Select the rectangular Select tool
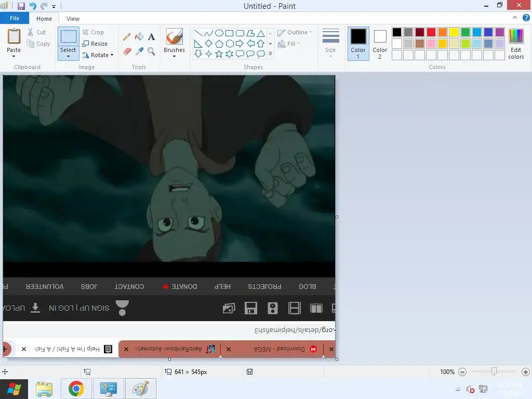This screenshot has height=399, width=532. (x=68, y=37)
